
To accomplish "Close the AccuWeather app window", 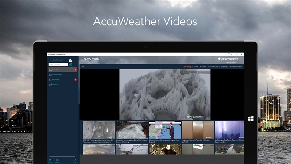I will (241, 54).
